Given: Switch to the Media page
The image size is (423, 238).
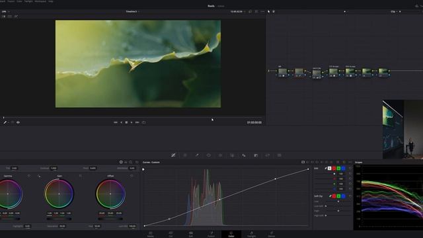Looking at the screenshot, I should (x=151, y=234).
